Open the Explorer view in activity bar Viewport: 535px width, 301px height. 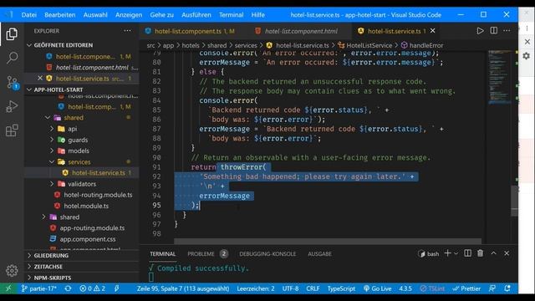click(x=12, y=34)
